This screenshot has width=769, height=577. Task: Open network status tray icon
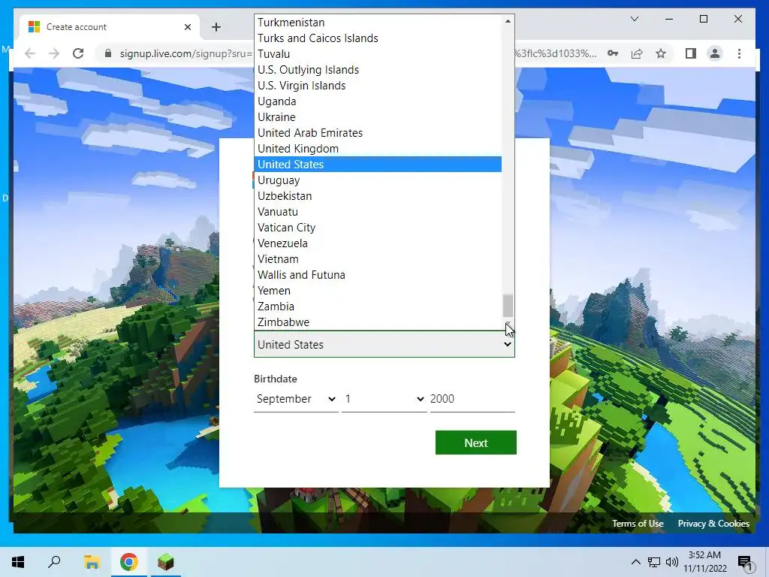(654, 562)
